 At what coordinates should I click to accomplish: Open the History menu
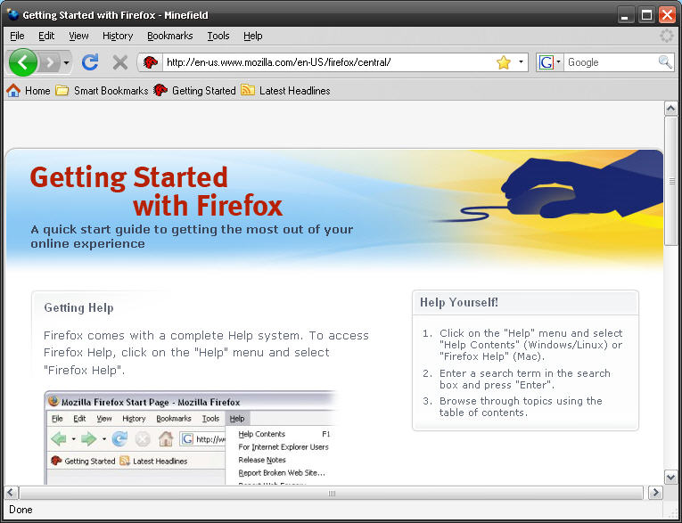(x=118, y=36)
